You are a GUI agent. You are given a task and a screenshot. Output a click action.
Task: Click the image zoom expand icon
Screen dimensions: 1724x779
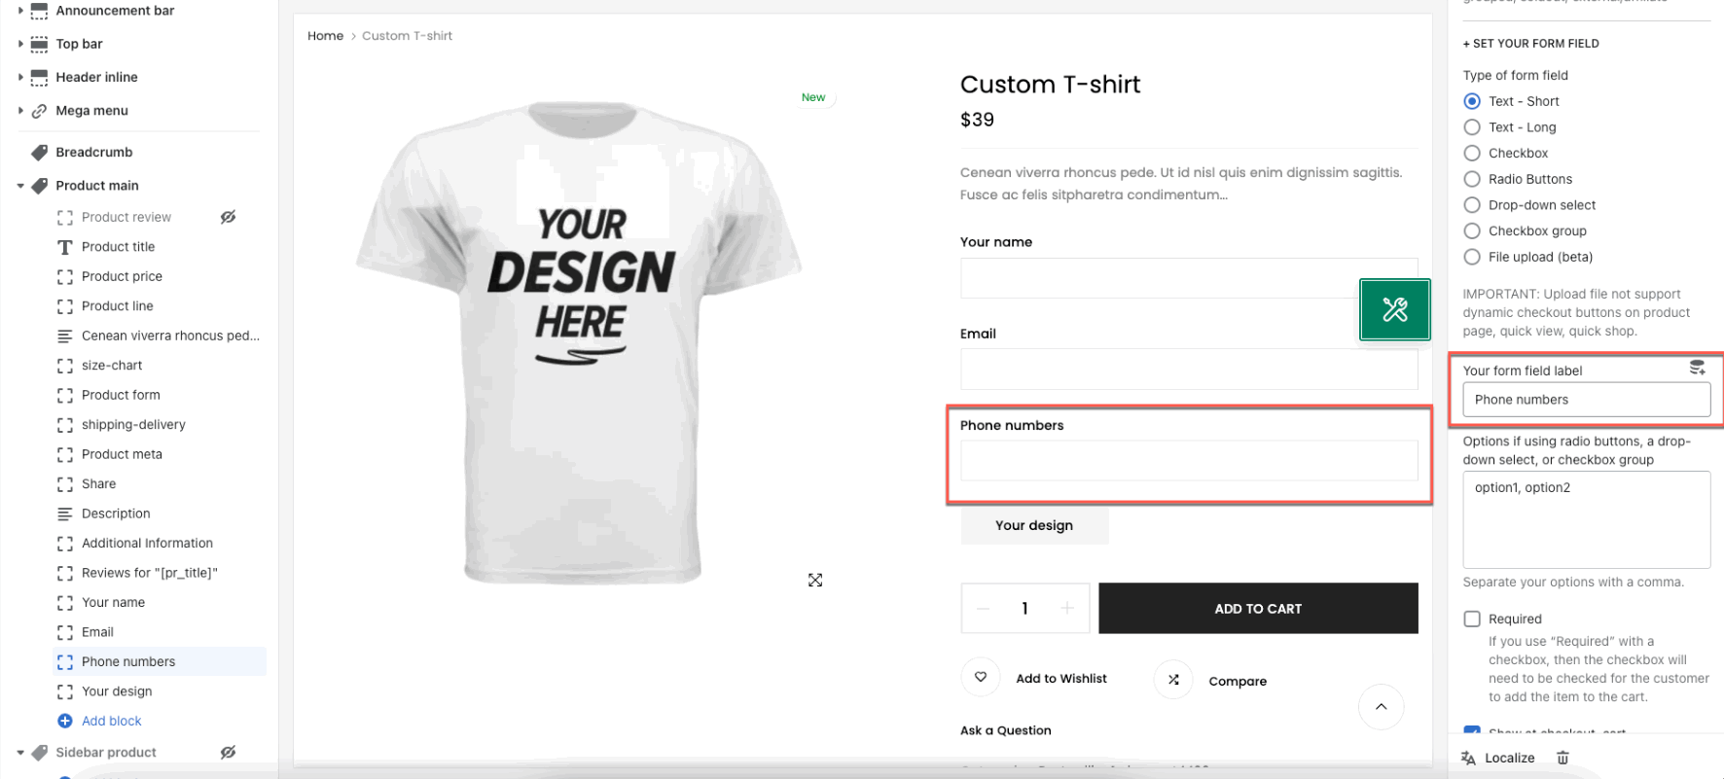point(815,580)
